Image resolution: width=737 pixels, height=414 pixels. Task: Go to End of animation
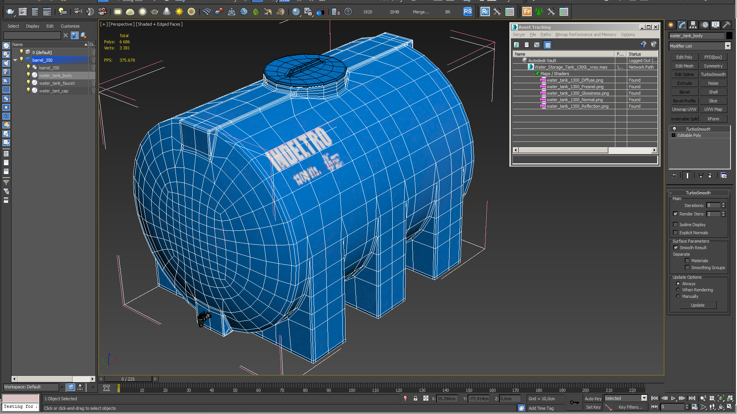pyautogui.click(x=692, y=399)
